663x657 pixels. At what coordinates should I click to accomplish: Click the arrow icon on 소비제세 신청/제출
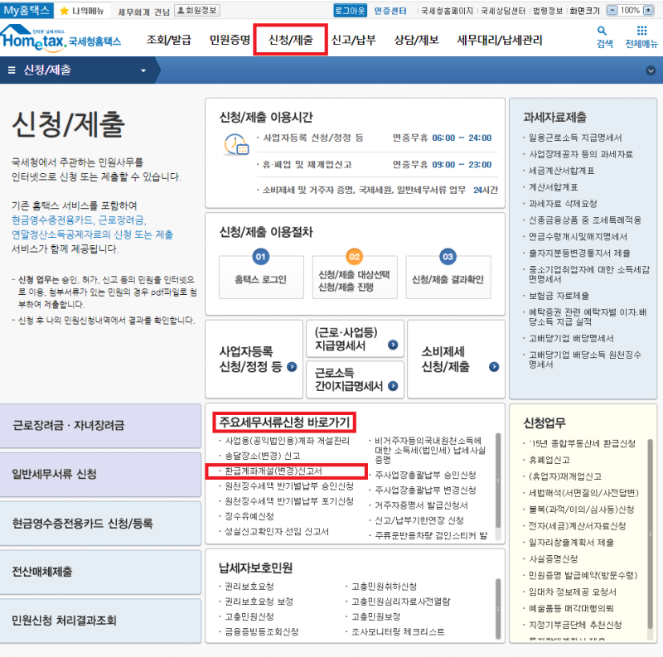point(494,366)
